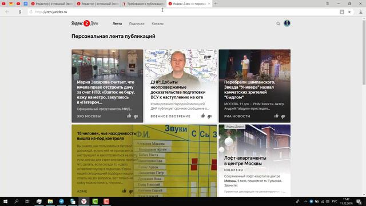The width and height of the screenshot is (366, 206).
Task: Open the Windows Start menu
Action: [x=5, y=201]
